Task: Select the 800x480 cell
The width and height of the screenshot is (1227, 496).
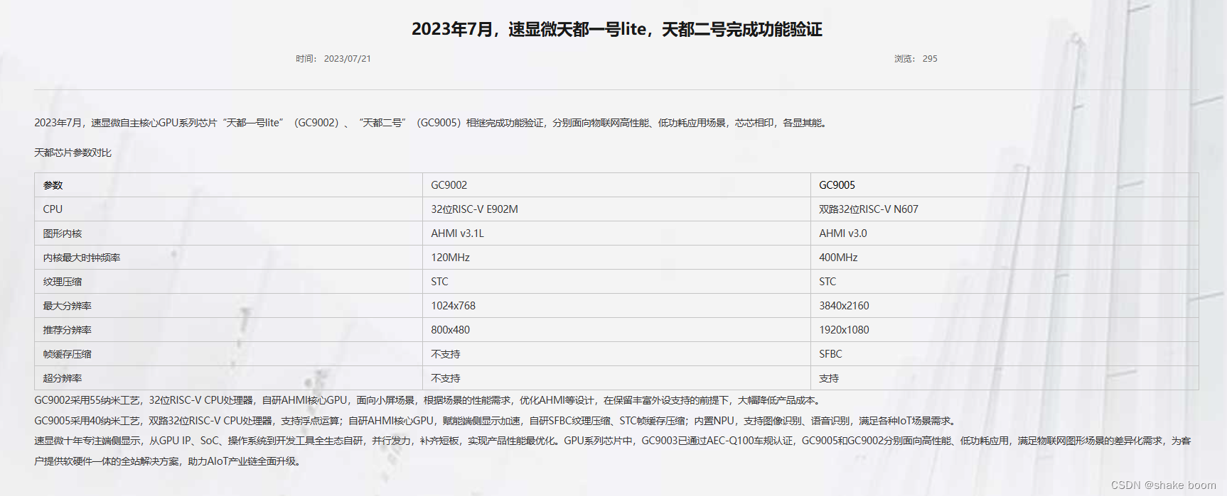Action: tap(616, 330)
